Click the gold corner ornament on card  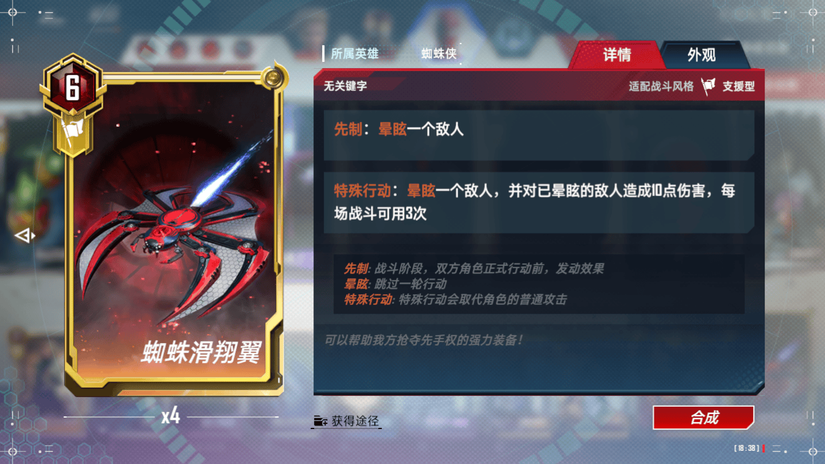[274, 75]
